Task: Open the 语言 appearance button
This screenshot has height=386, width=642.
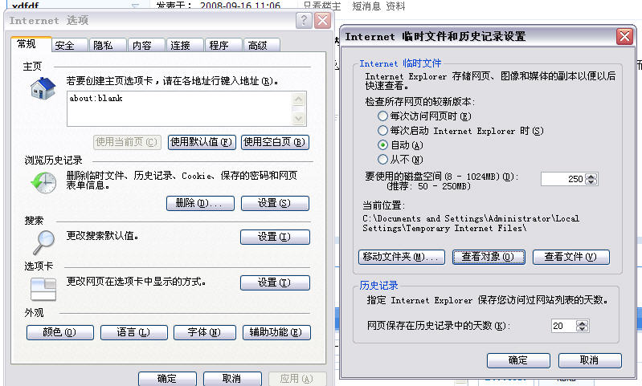Action: point(134,332)
